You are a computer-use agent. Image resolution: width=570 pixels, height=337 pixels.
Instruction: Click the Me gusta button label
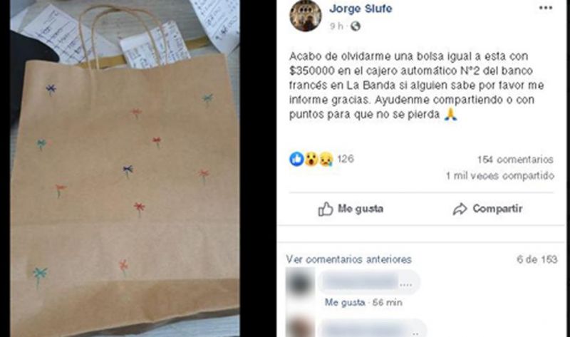[361, 209]
